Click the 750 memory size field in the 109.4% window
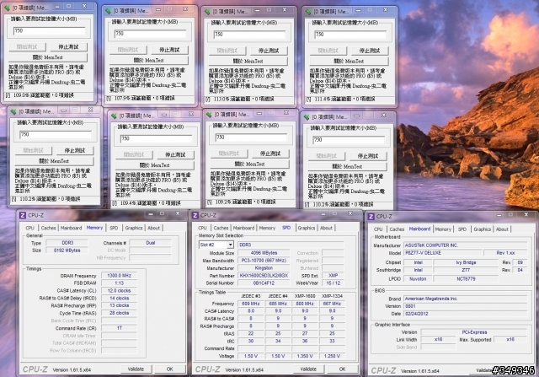 (x=156, y=139)
